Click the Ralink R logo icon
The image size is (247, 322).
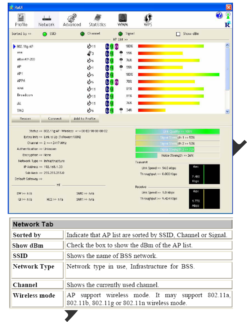pos(228,24)
